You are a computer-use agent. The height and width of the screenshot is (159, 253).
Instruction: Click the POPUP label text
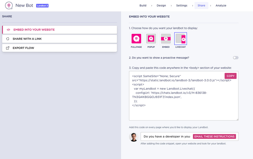151,47
